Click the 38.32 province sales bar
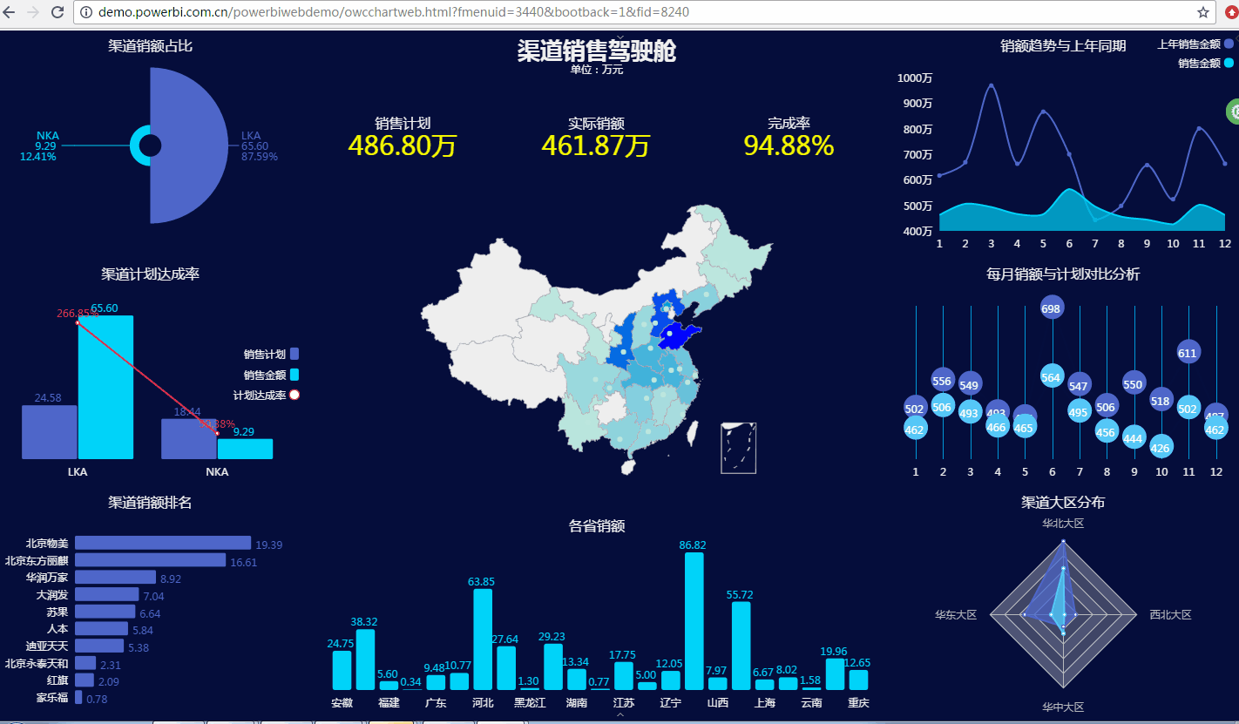The width and height of the screenshot is (1239, 724). [x=365, y=660]
